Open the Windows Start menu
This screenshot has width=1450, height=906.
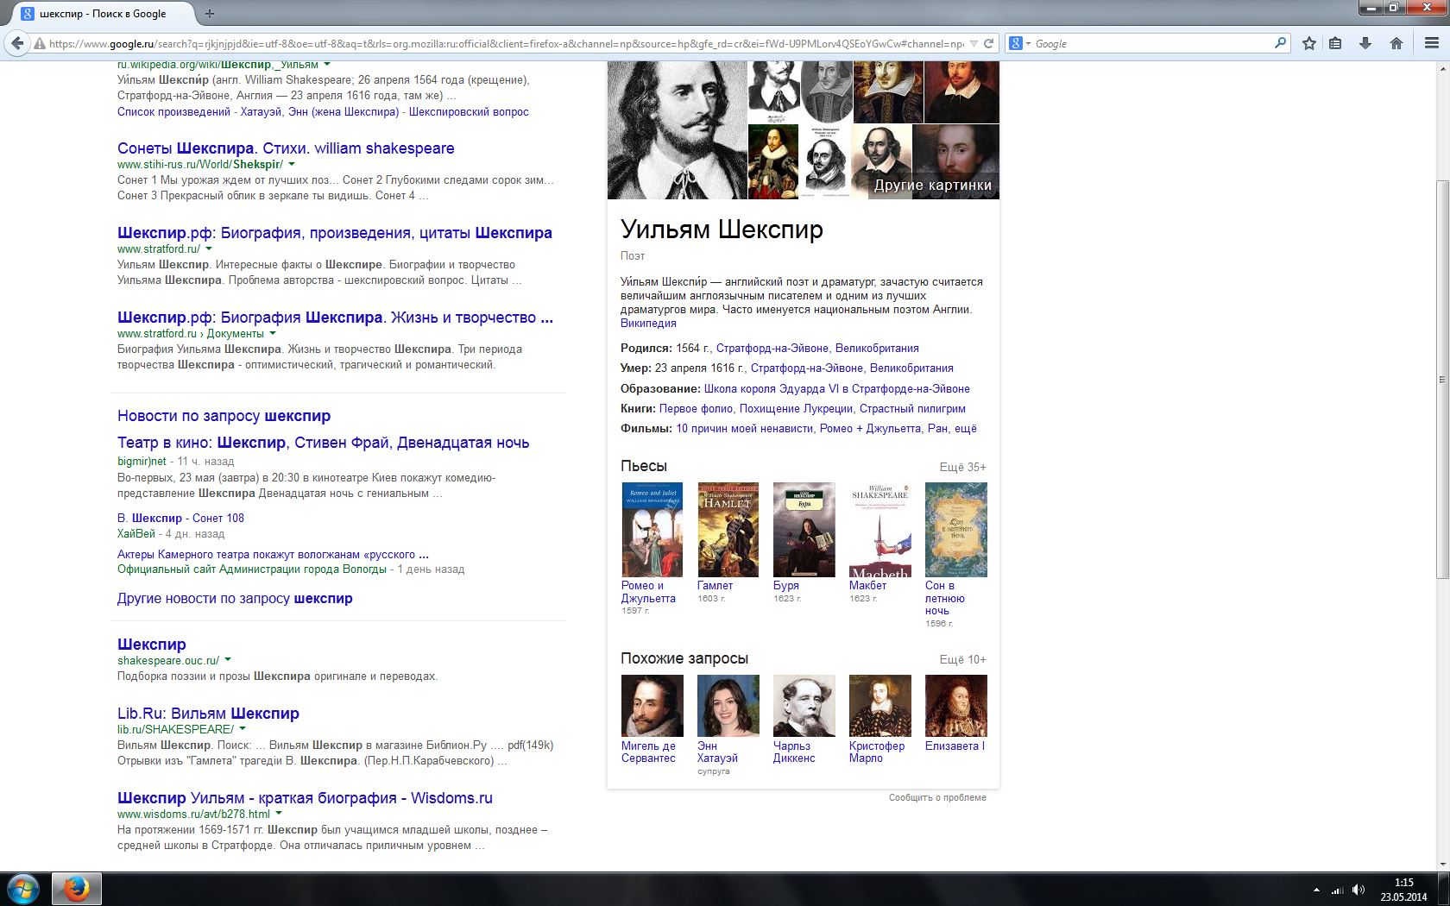[23, 889]
